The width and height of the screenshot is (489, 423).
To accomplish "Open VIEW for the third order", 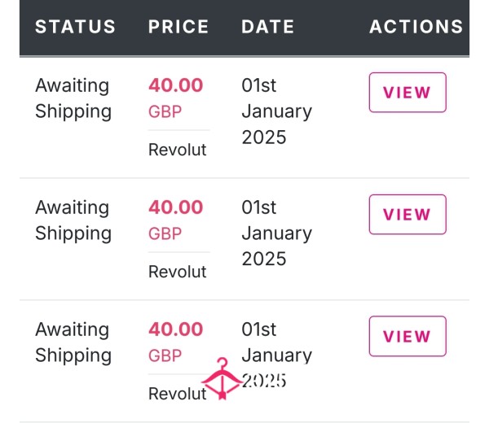I will point(407,336).
